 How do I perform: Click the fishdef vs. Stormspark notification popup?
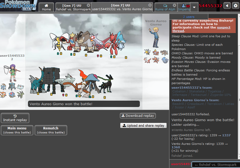pyautogui.click(x=216, y=165)
